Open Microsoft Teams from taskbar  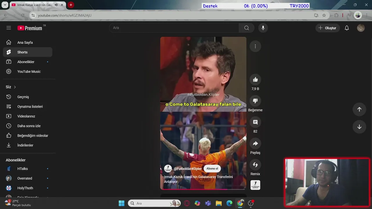208,203
